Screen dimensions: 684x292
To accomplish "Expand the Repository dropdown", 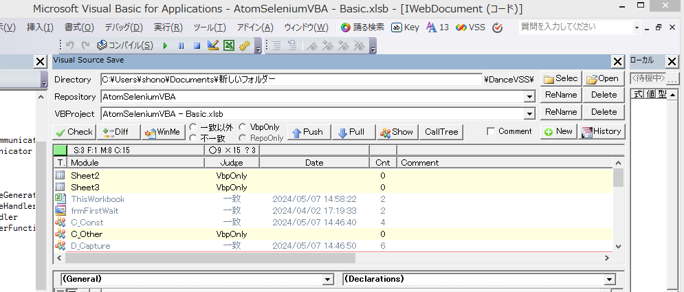I will pos(530,97).
